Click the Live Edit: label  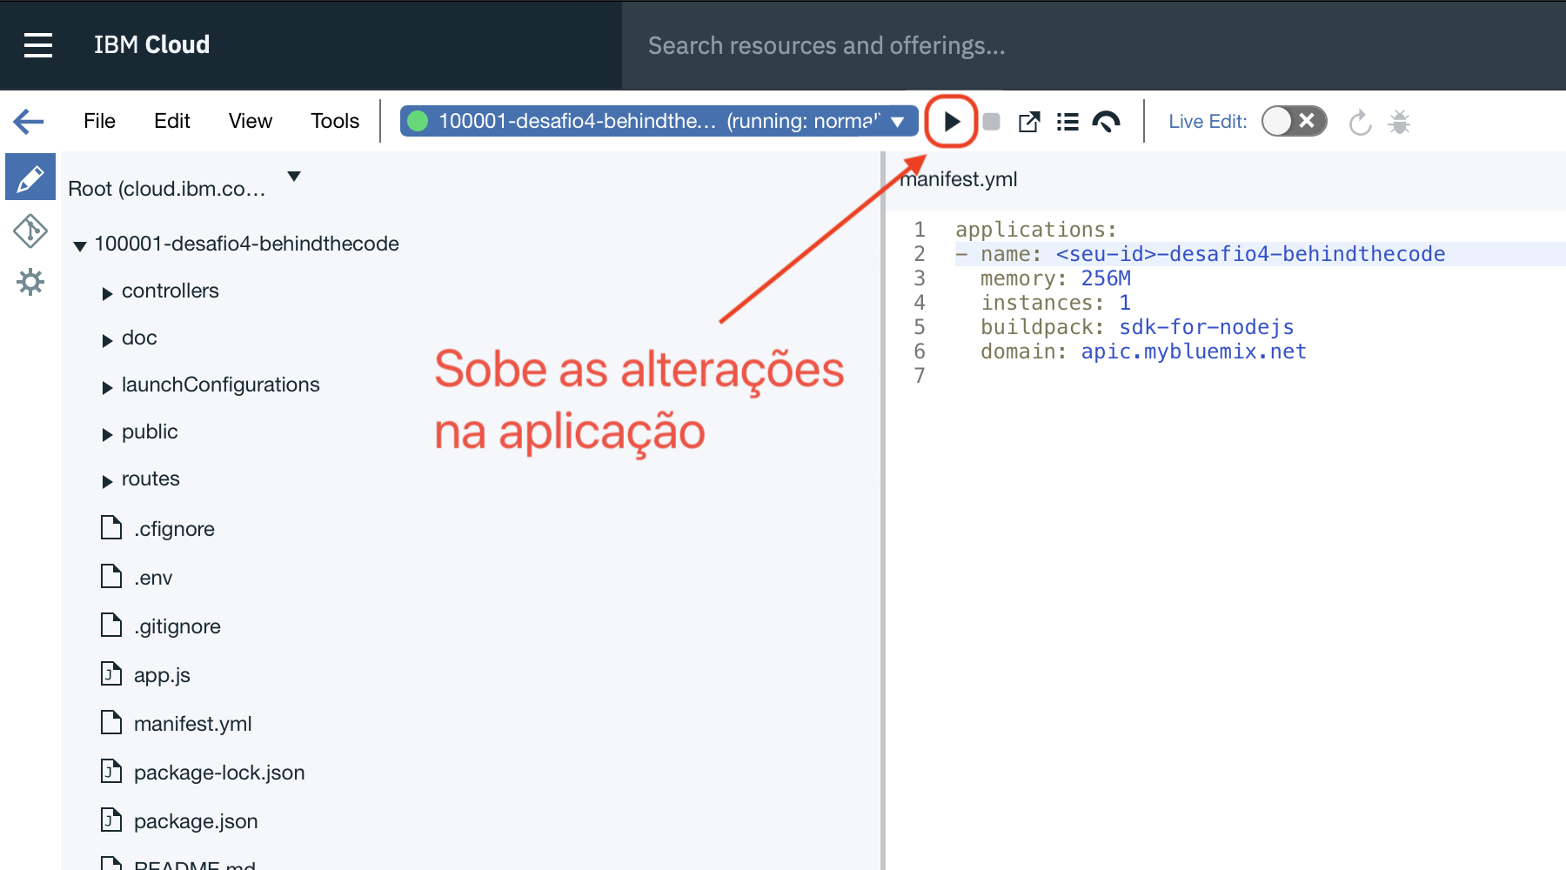click(1208, 122)
